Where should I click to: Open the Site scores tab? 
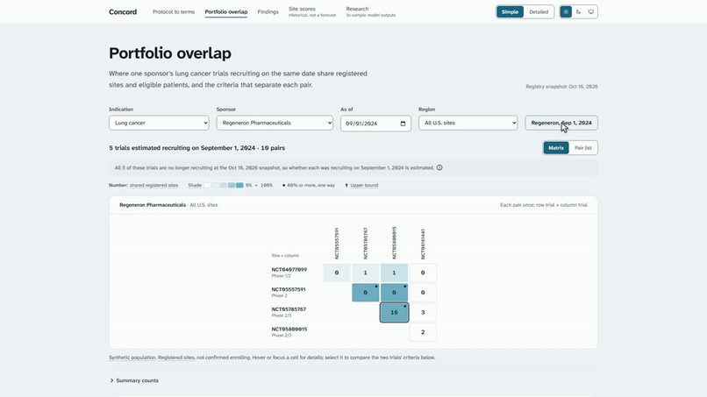click(312, 11)
